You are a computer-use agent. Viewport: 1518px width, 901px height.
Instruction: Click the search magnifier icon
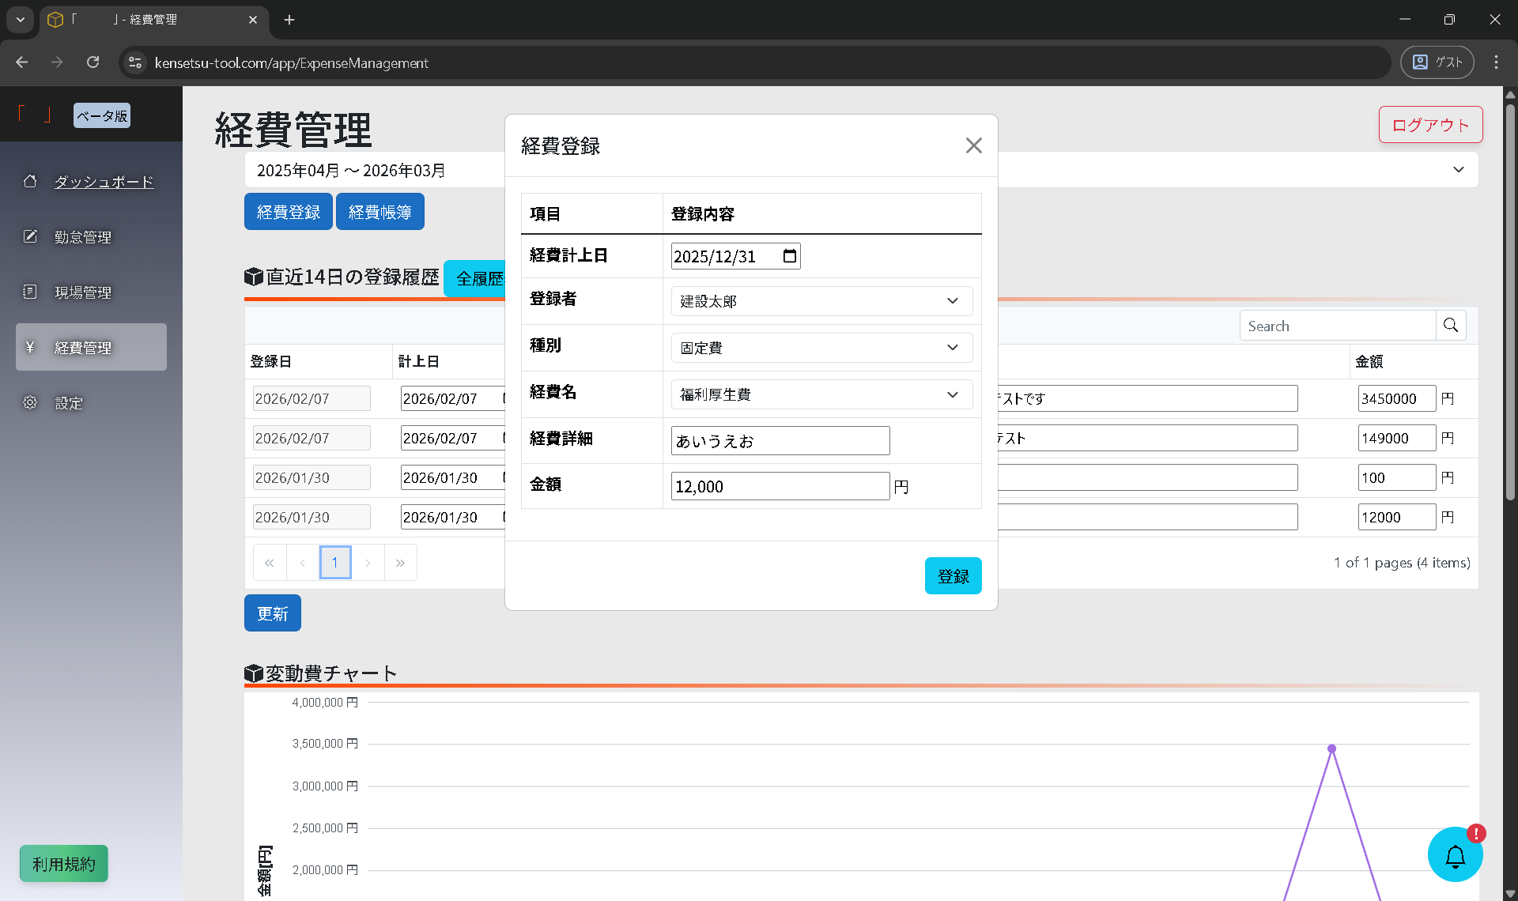(1451, 325)
